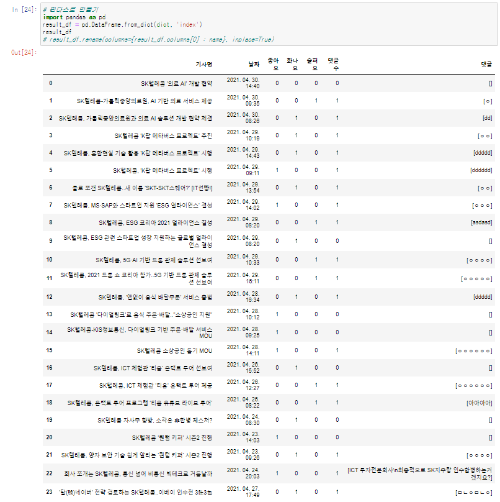Select the title 'SK텔레콤 자사주 향방, 소각은 非합병 제스처?'
The width and height of the screenshot is (500, 502).
point(154,420)
